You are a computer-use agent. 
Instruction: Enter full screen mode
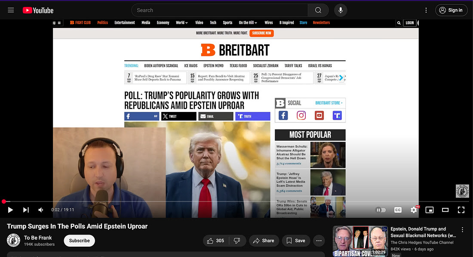click(x=461, y=210)
